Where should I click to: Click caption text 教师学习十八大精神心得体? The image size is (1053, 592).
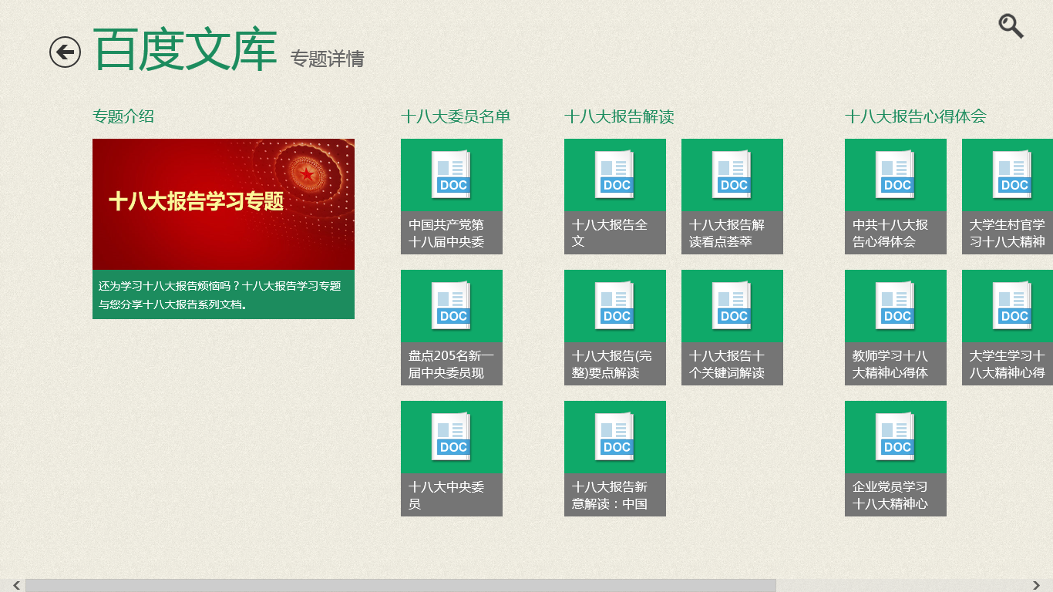(x=890, y=364)
